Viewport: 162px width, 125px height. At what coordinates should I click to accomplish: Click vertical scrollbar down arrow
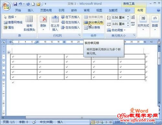tap(159, 103)
